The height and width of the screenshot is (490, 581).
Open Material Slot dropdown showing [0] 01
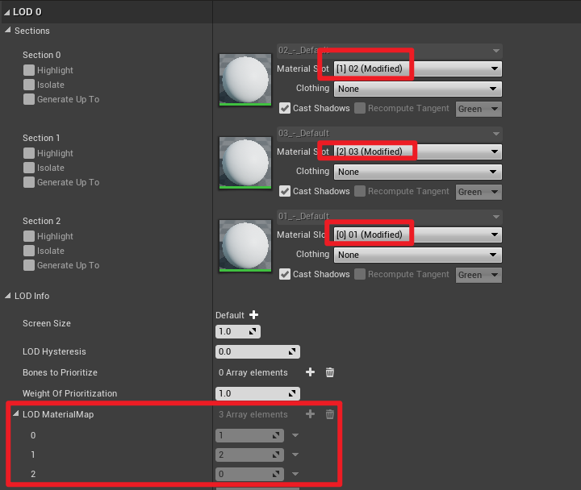tap(418, 235)
